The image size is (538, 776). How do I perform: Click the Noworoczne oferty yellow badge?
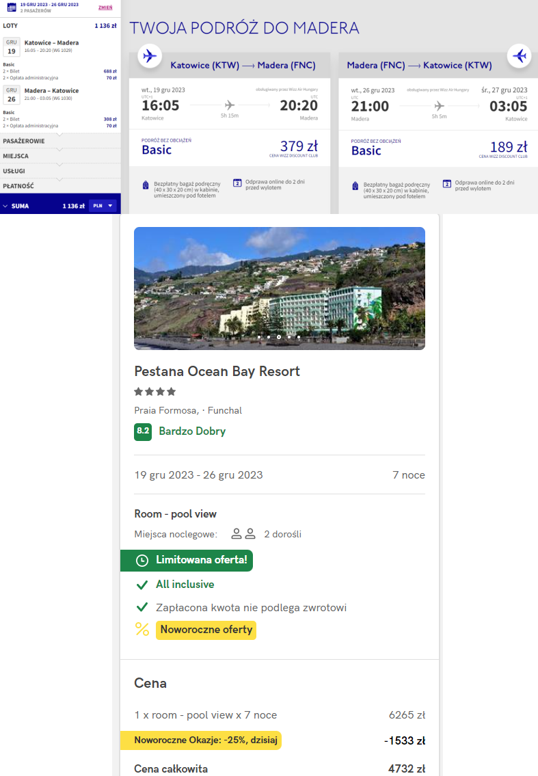206,630
